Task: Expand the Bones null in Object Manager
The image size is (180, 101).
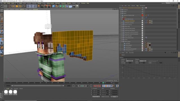Action: tap(121, 12)
